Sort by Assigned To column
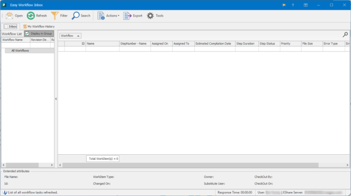The image size is (351, 196). click(x=183, y=44)
